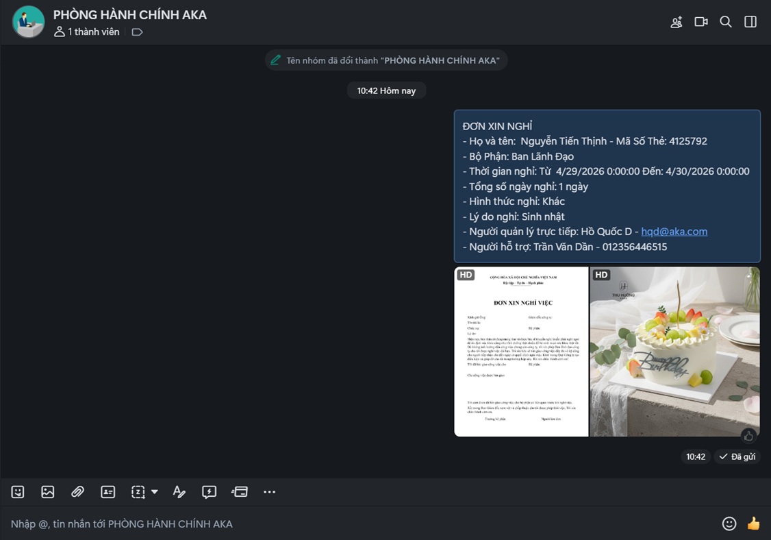Click the send contact card icon
This screenshot has width=771, height=540.
tap(108, 492)
